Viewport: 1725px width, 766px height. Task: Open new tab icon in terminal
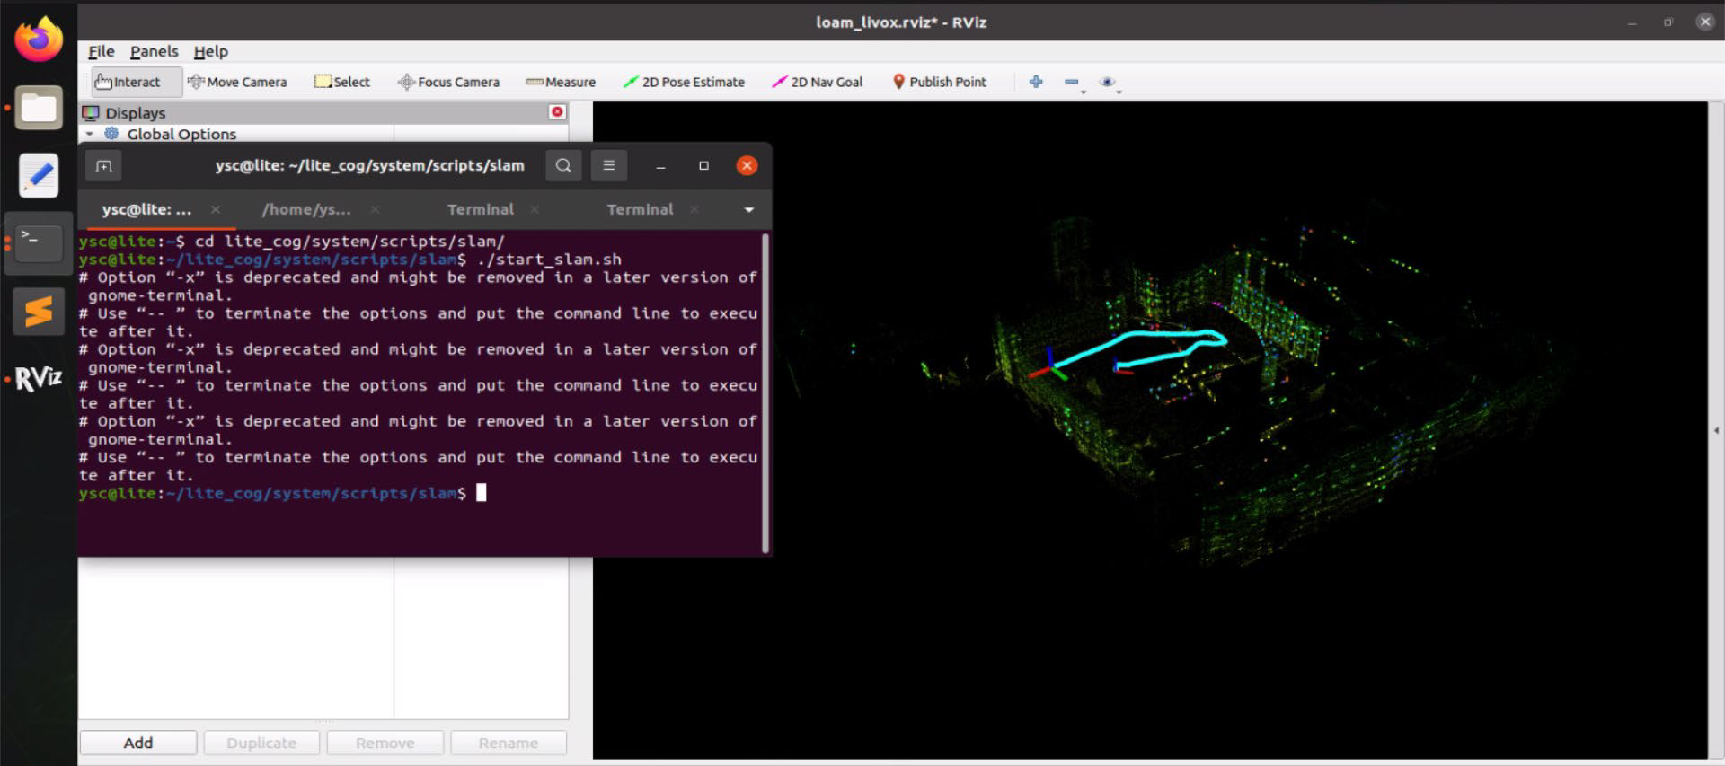coord(104,166)
